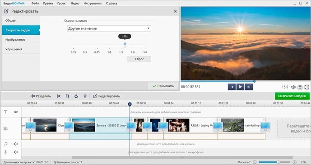
Task: Open the Изображение tab
Action: click(21, 39)
